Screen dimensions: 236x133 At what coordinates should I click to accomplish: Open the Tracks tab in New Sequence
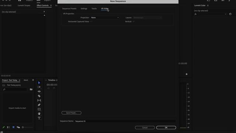click(94, 8)
